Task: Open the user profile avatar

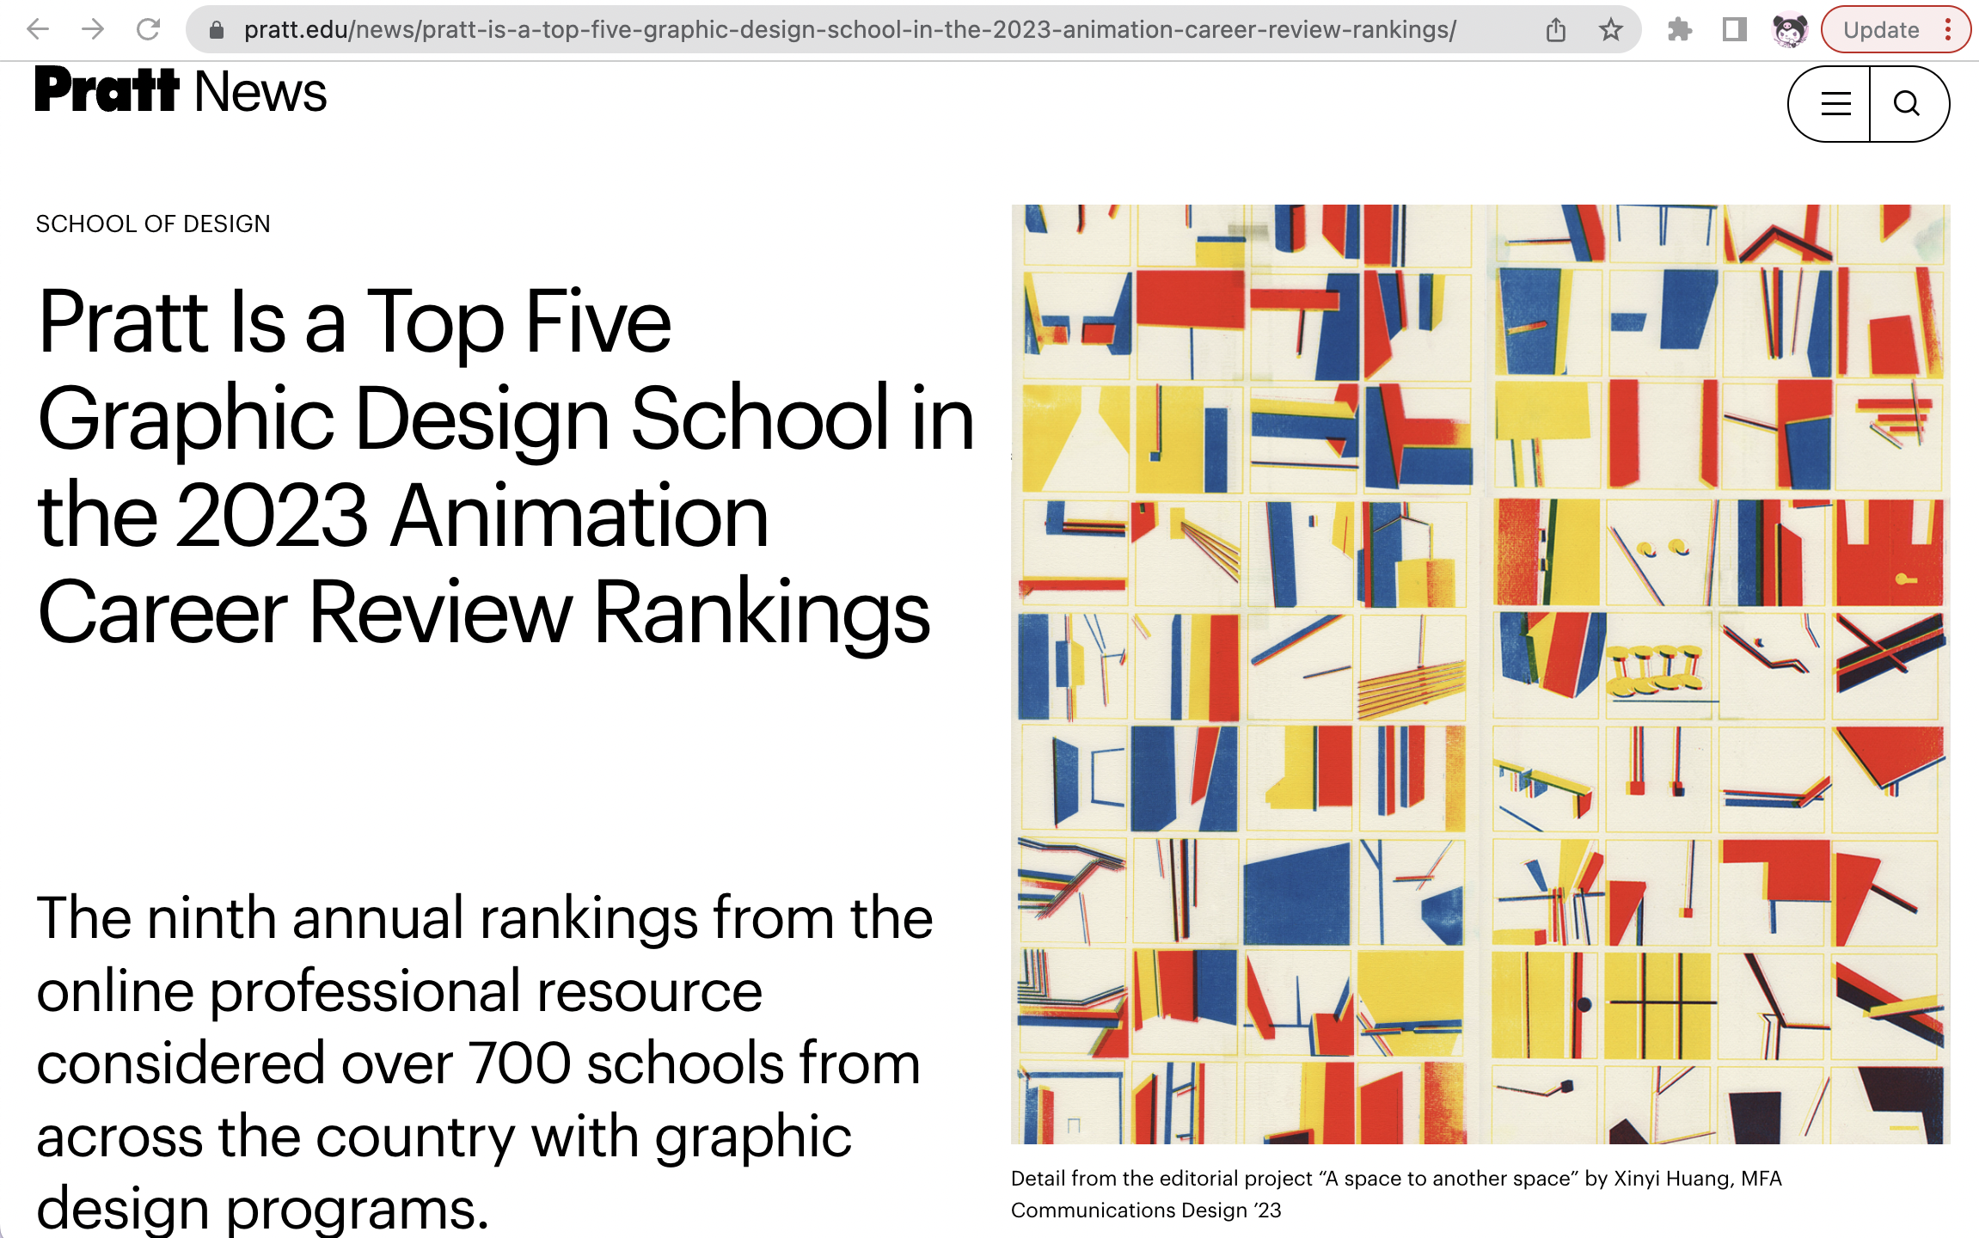Action: coord(1790,31)
